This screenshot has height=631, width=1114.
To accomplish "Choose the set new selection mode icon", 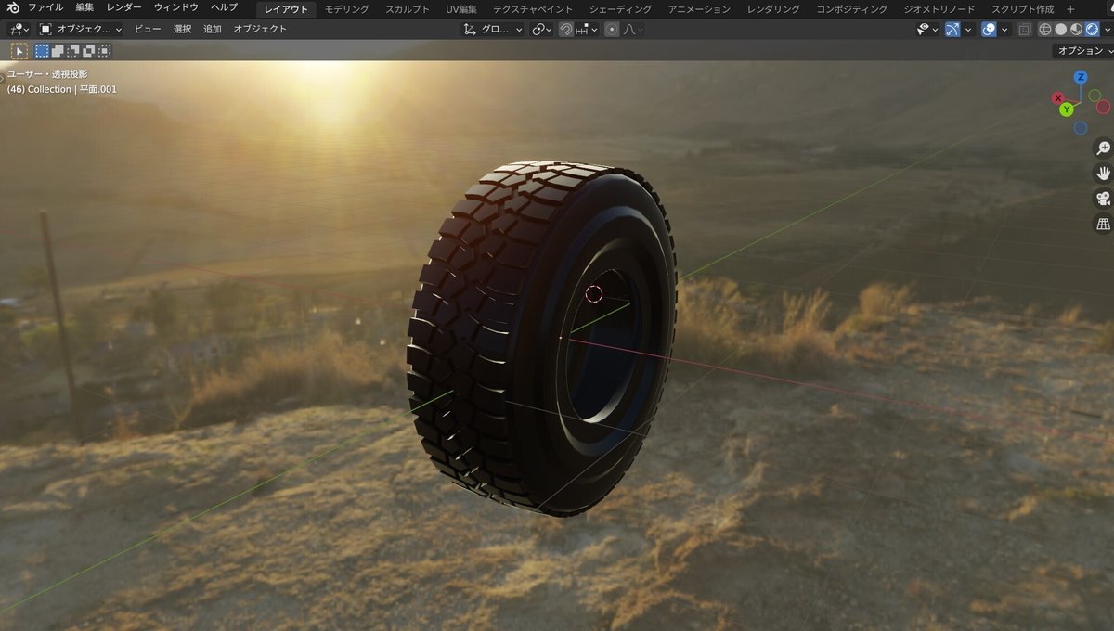I will (42, 51).
